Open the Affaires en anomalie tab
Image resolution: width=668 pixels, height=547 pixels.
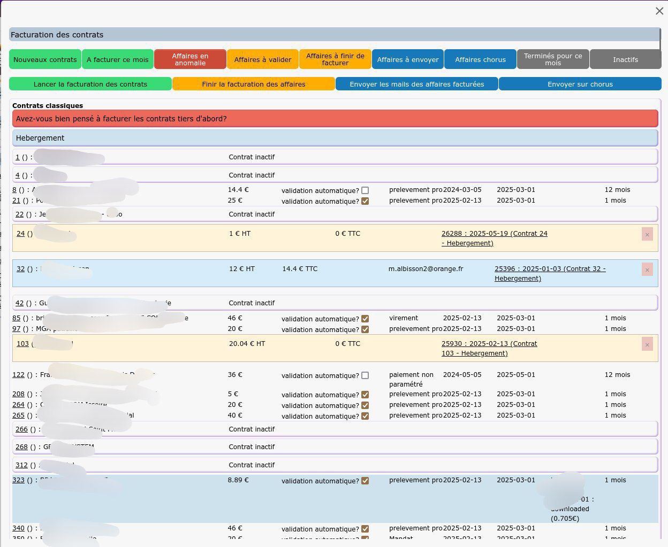(x=190, y=59)
